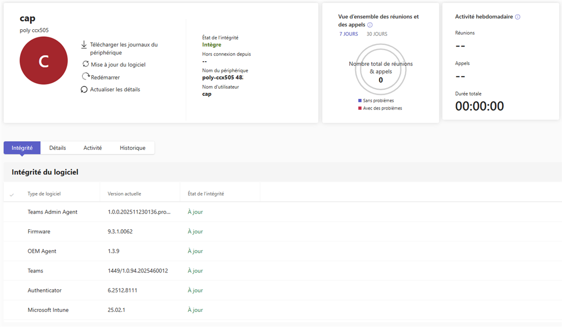Viewport: 562px width, 327px height.
Task: Click the Redémarrer restart icon
Action: (85, 77)
